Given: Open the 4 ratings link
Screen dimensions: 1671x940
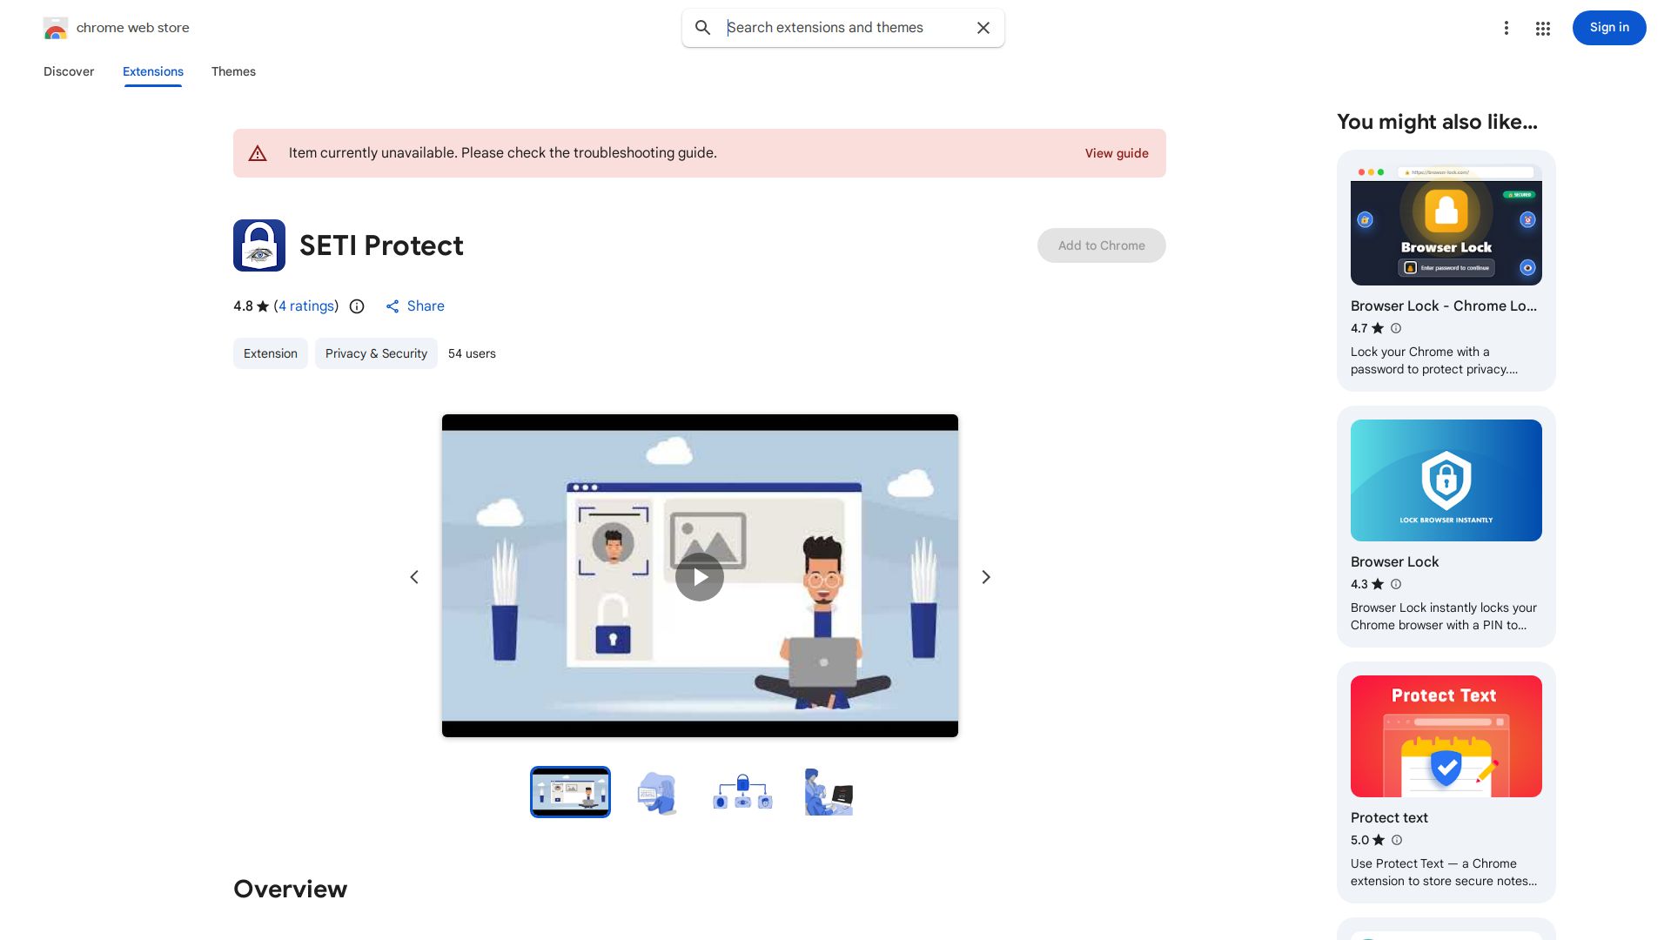Looking at the screenshot, I should click(x=305, y=306).
